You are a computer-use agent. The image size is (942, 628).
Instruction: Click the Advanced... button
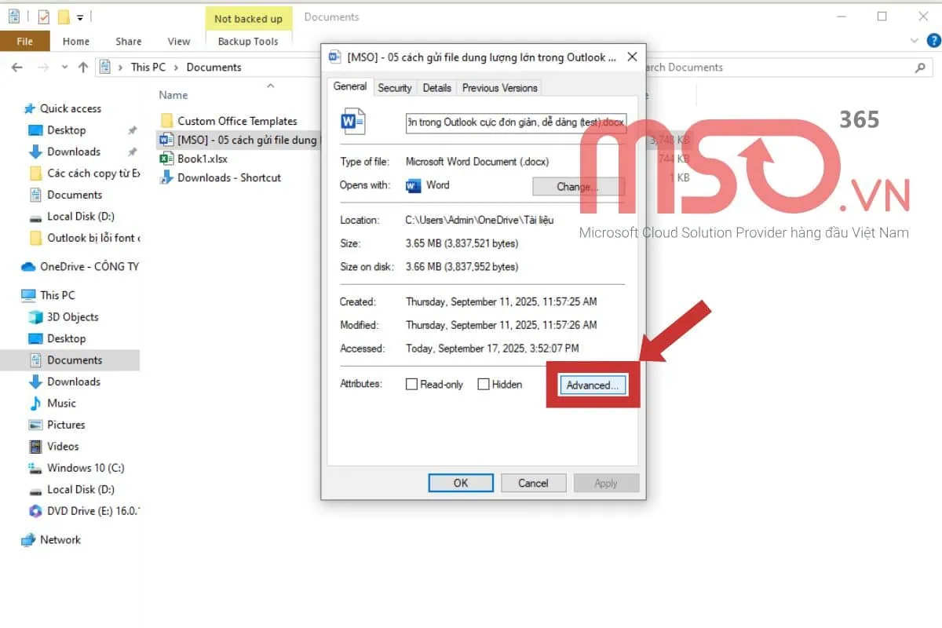click(x=593, y=385)
